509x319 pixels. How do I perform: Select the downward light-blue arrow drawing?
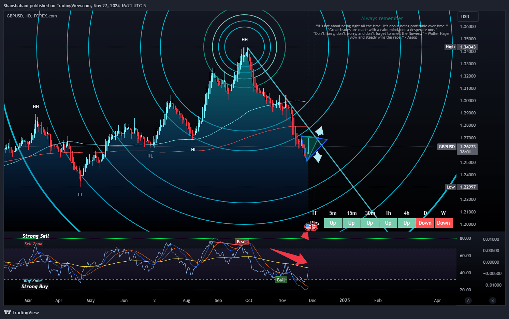pos(318,156)
